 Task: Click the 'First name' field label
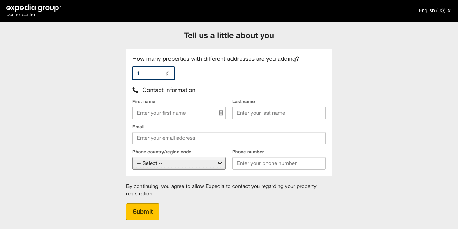point(144,102)
